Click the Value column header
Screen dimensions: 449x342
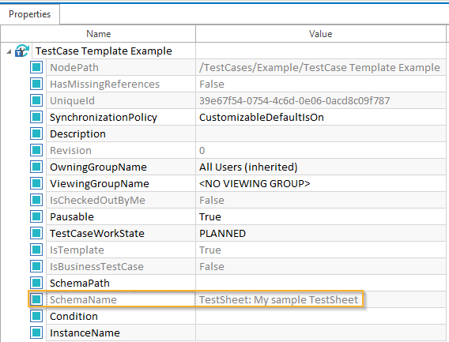[321, 34]
